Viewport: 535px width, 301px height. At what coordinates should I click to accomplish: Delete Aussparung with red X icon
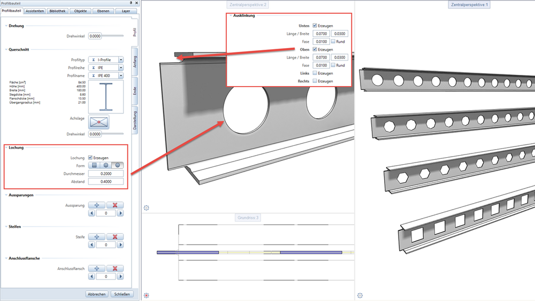coord(115,205)
